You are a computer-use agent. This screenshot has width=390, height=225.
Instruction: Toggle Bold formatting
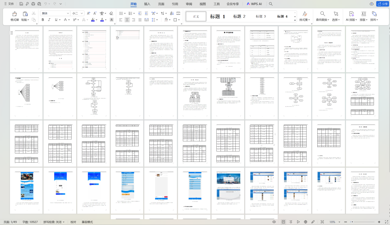[43, 20]
